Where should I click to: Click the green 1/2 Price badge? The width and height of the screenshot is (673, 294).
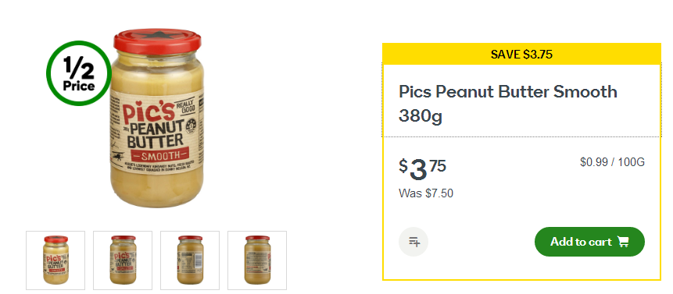tap(79, 73)
